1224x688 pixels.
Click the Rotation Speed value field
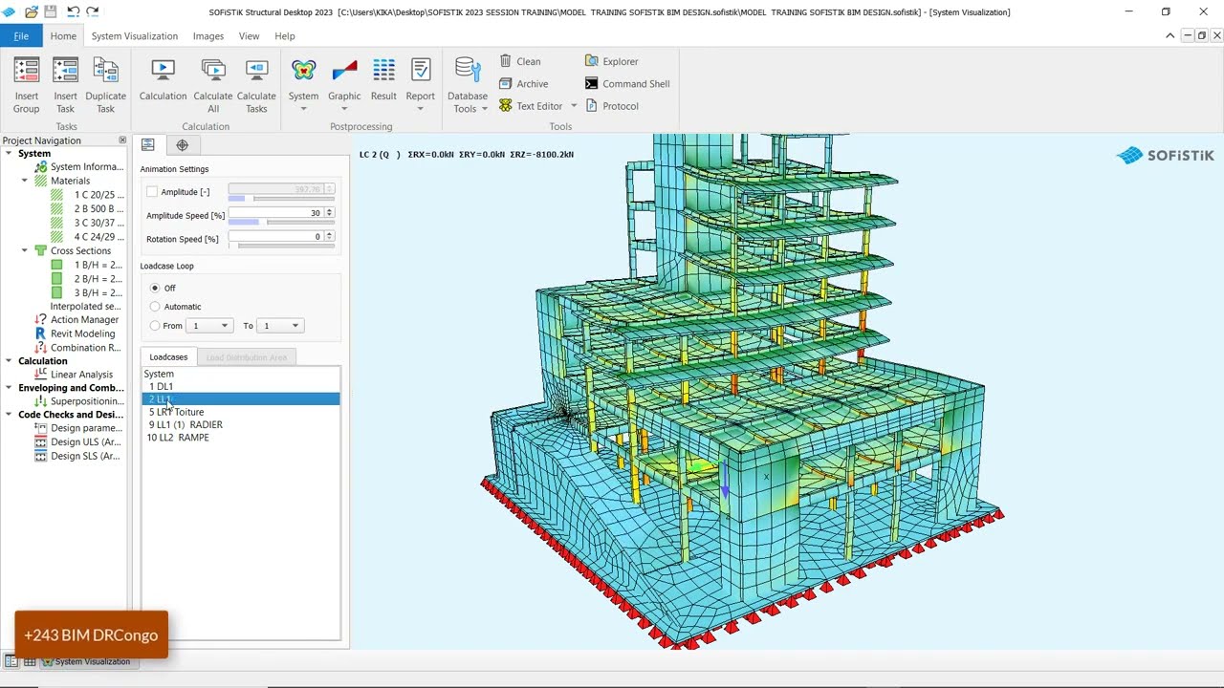tap(276, 236)
